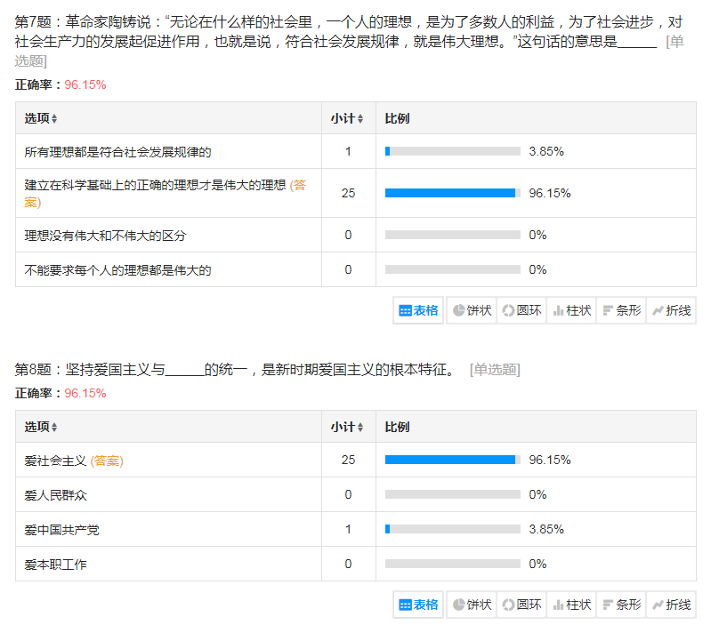Show question 8 as a donut chart
This screenshot has width=719, height=633.
(x=521, y=605)
